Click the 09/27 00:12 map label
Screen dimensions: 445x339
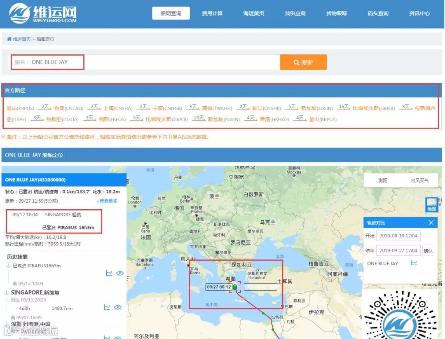tap(219, 287)
